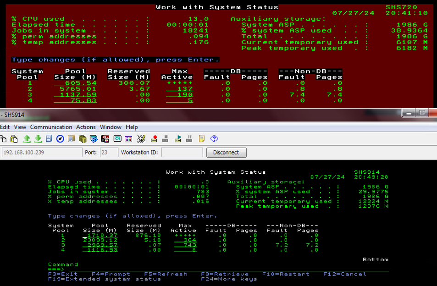Viewport: 437px width, 286px height.
Task: Click F10=Restart function key label
Action: click(286, 274)
